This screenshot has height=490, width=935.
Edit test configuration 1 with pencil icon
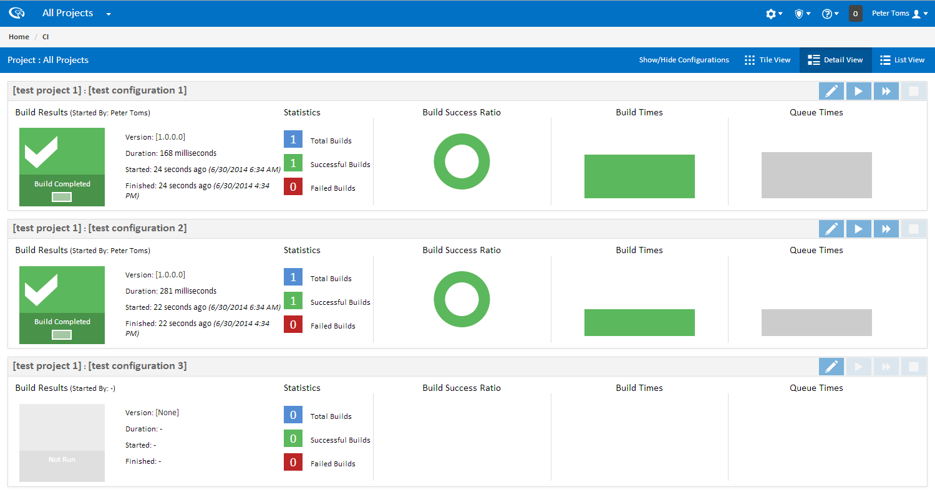[831, 91]
